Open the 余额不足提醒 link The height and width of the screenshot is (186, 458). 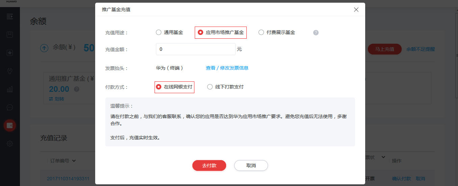point(421,49)
